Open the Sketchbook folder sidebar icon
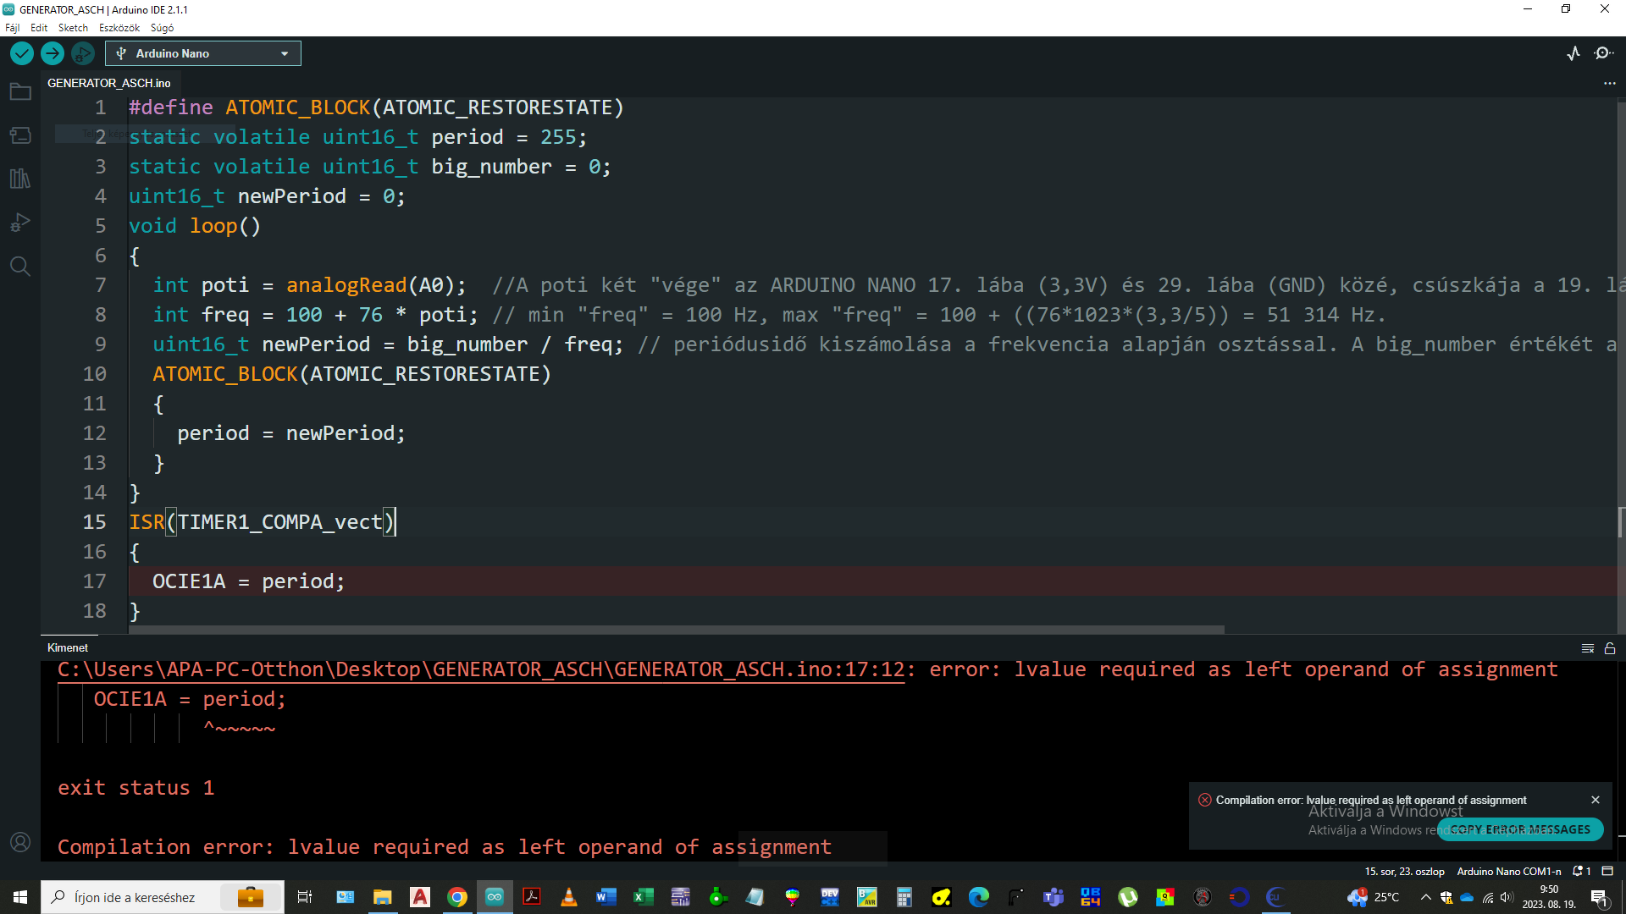 tap(20, 91)
